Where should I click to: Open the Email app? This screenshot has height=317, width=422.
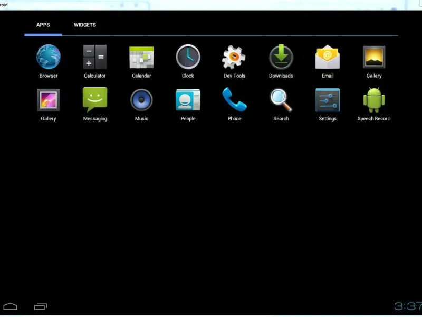tap(328, 57)
